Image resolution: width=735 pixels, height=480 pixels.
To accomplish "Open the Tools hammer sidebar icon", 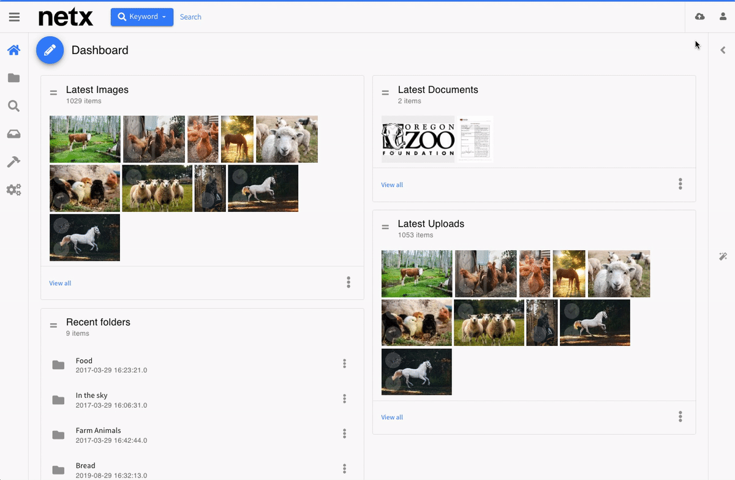I will coord(13,162).
